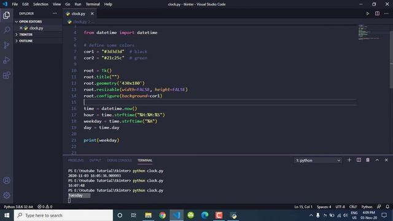Open the Explorer view in activity bar
393x221 pixels.
click(x=7, y=15)
